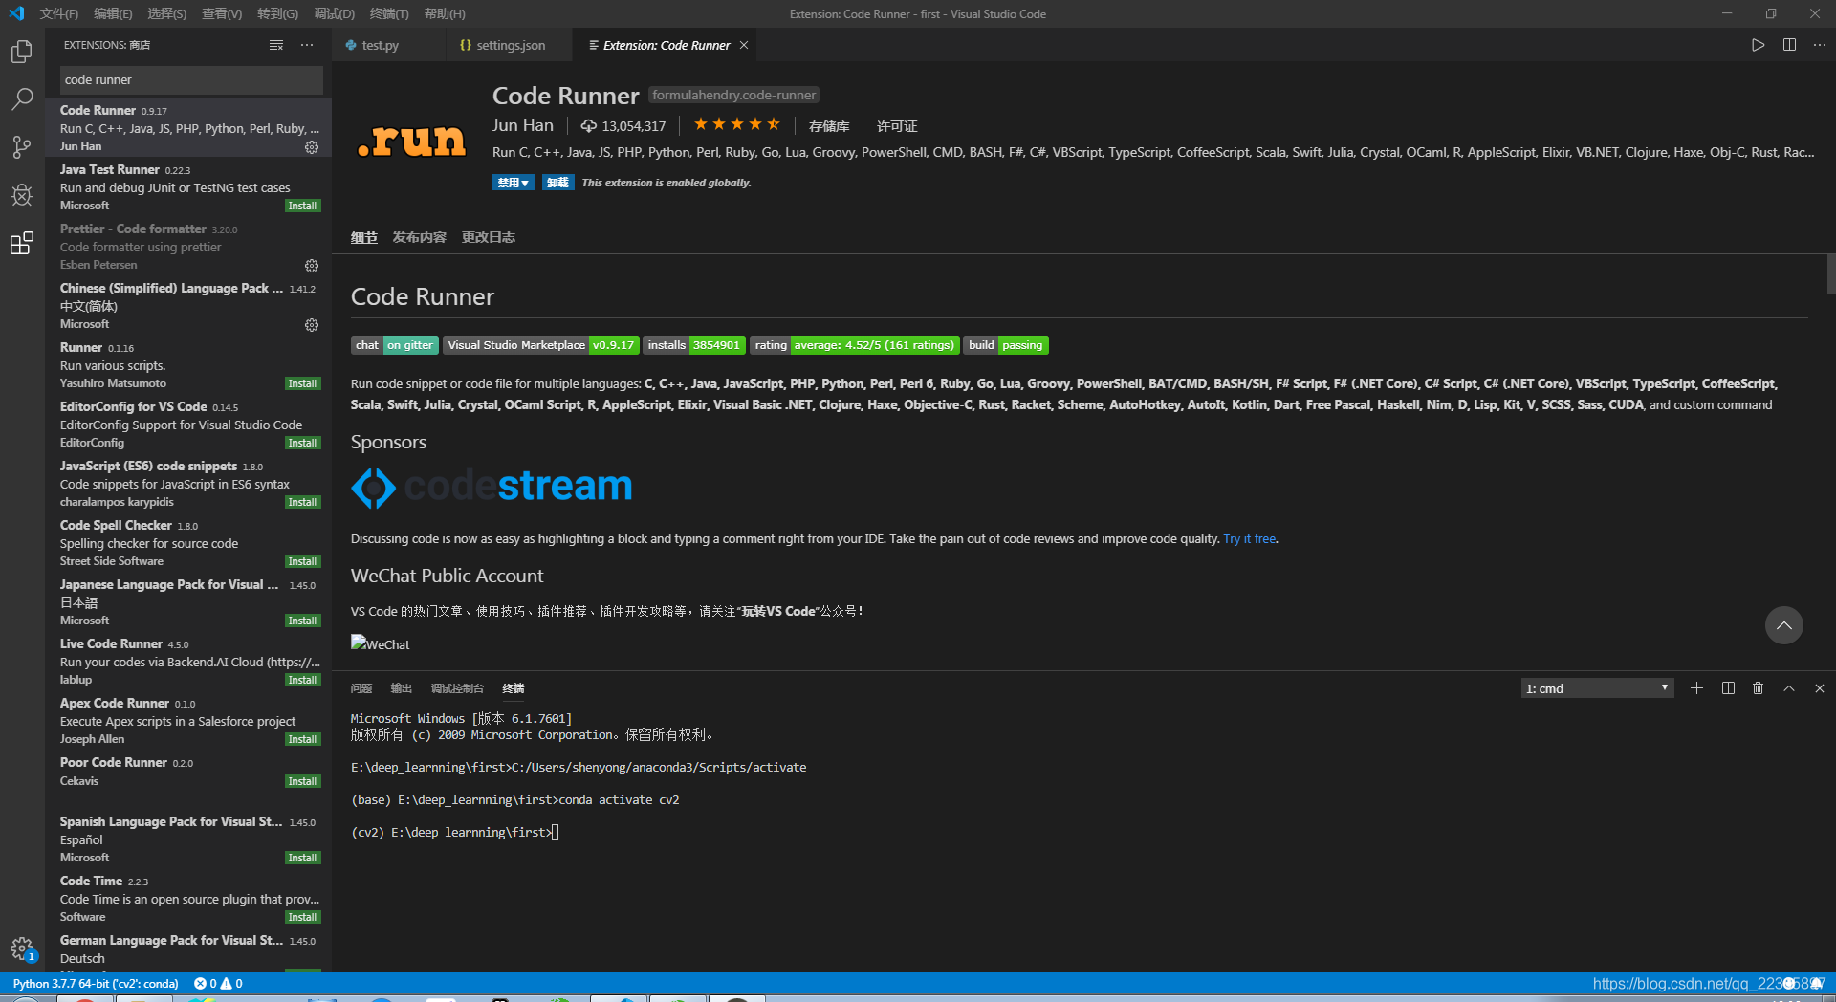
Task: Kill terminal with trash icon
Action: 1758,688
